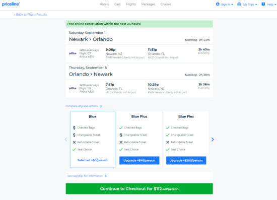Click the Priceline logo

click(11, 4)
